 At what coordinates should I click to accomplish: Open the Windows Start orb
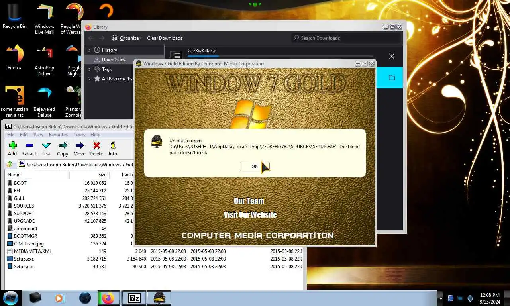tap(11, 298)
